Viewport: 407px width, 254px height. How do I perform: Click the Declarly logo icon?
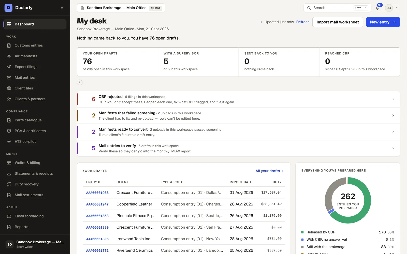coord(8,8)
